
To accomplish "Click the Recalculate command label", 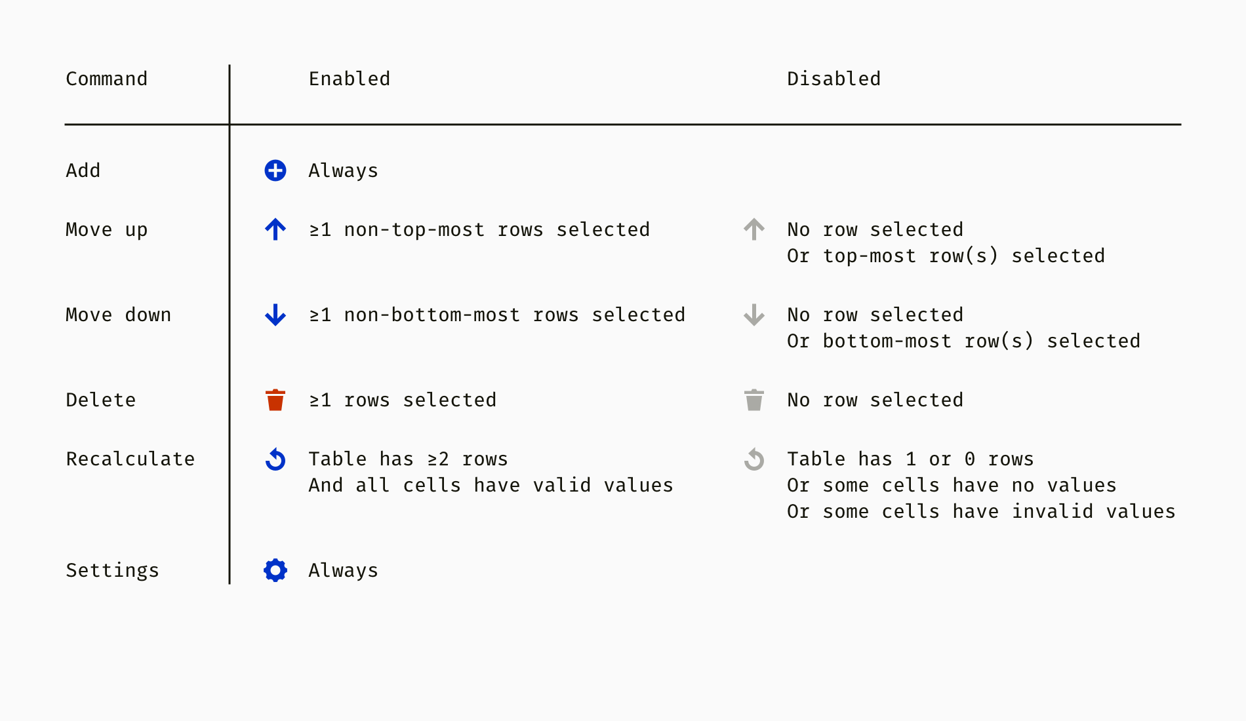I will pyautogui.click(x=131, y=459).
